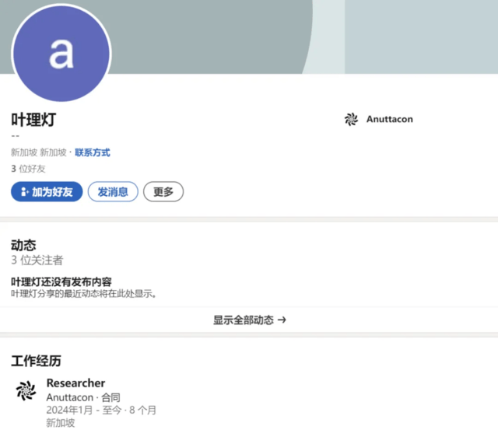Click the 'Anuttacon · 合同' employment line
The width and height of the screenshot is (498, 437).
pos(83,397)
